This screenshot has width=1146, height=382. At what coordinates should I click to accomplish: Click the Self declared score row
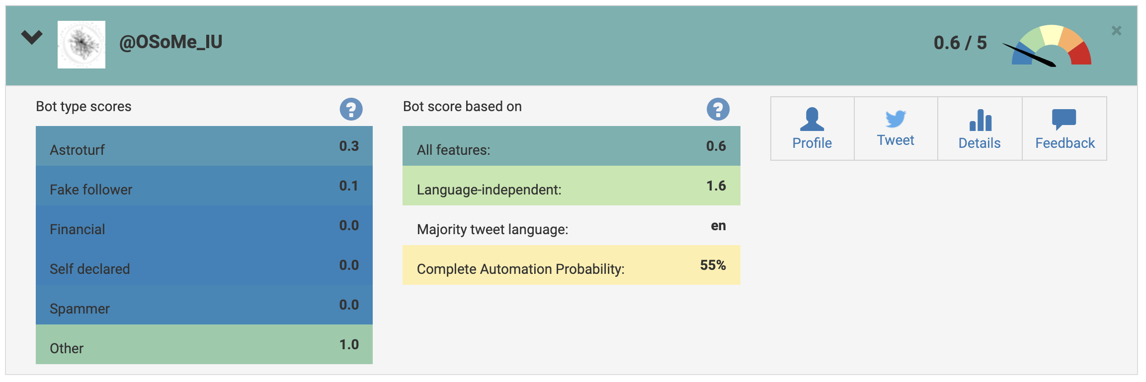point(204,265)
